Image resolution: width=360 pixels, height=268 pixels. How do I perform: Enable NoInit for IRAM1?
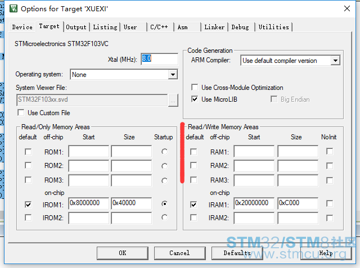coord(330,203)
